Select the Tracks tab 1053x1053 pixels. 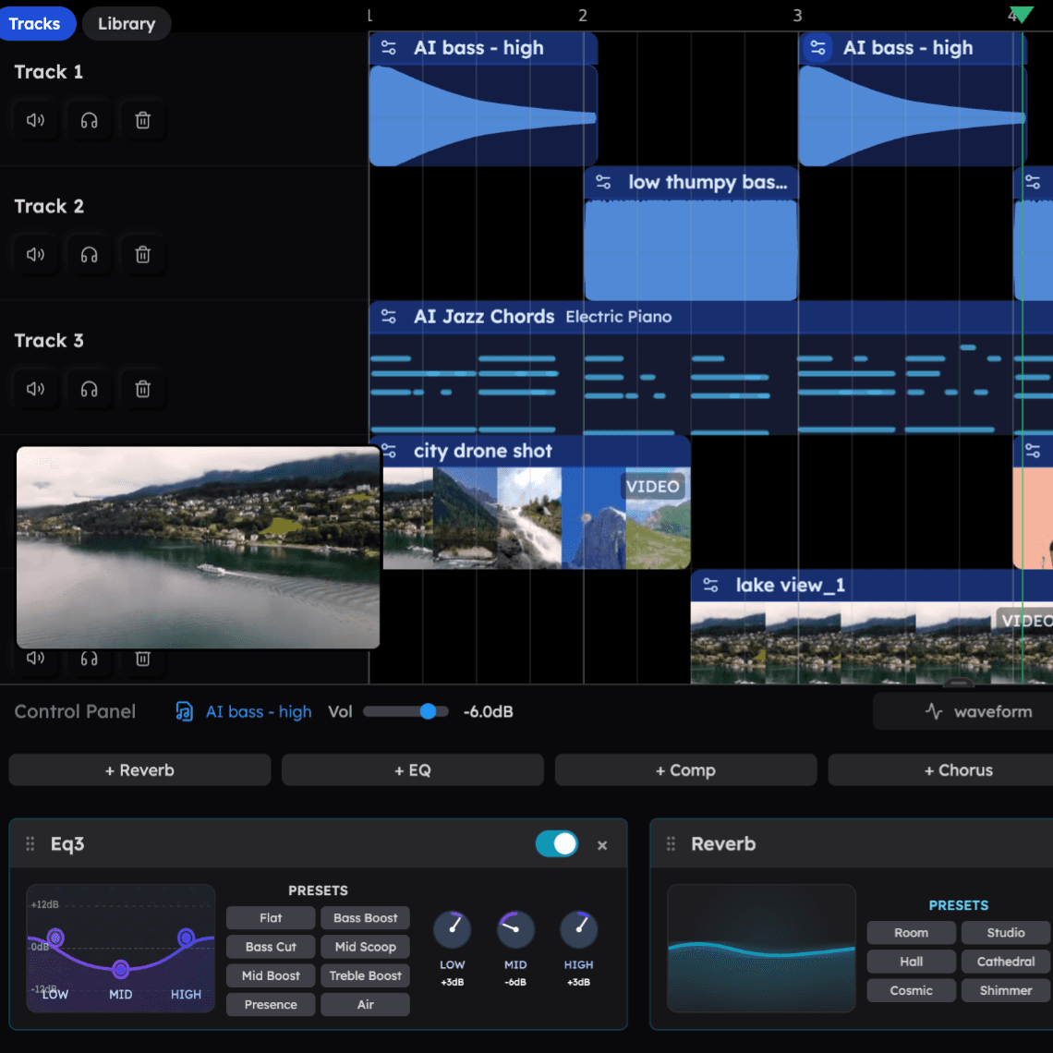[x=35, y=24]
